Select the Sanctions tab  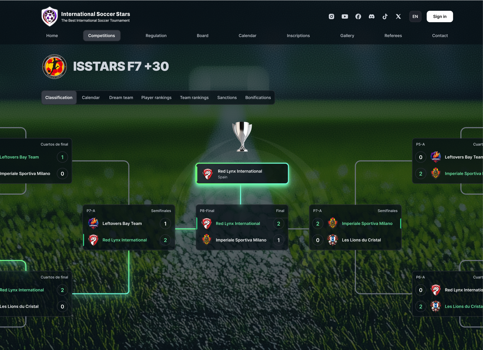227,98
